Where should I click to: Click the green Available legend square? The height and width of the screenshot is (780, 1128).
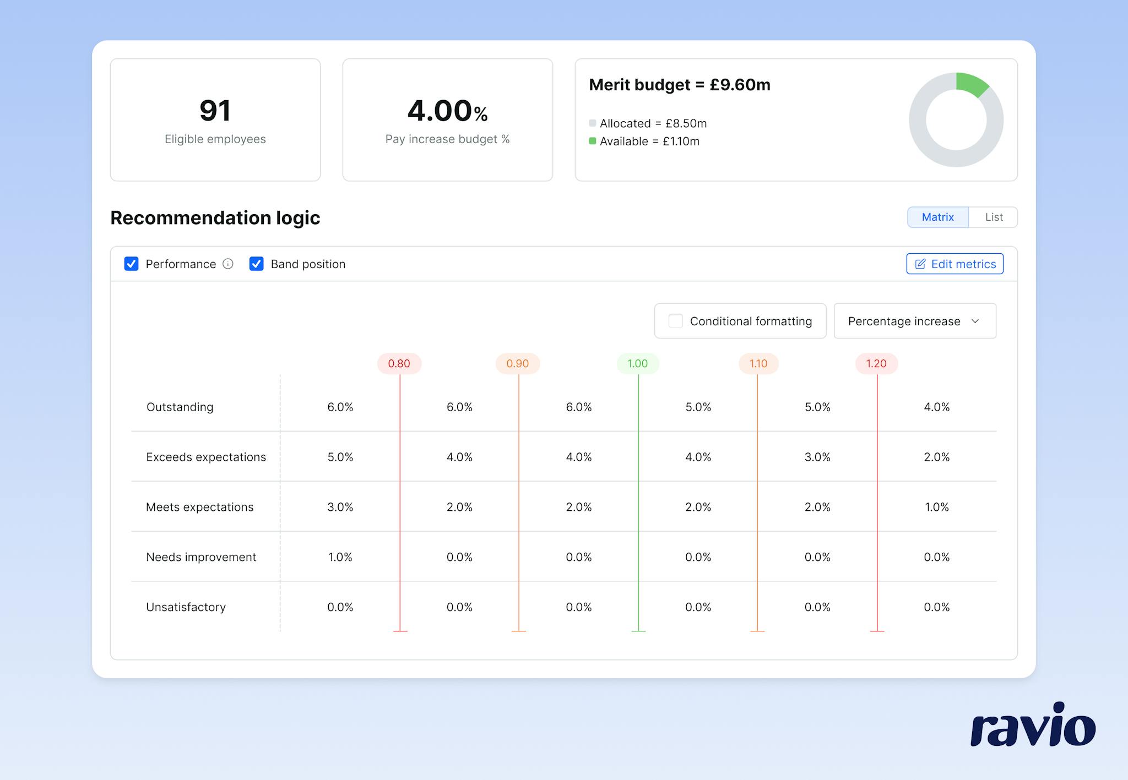point(593,141)
